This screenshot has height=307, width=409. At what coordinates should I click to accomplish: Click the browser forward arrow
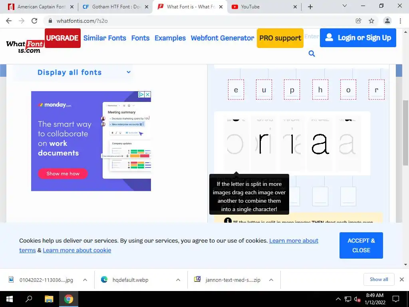coord(22,21)
